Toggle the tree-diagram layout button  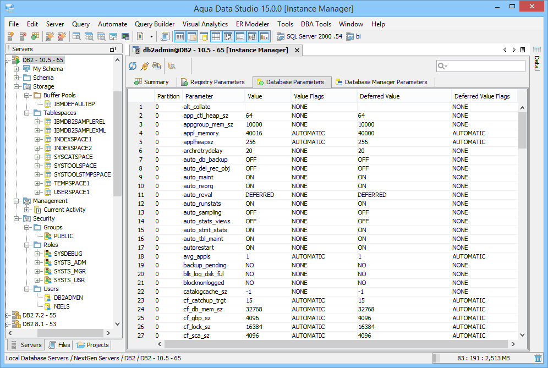pos(253,36)
